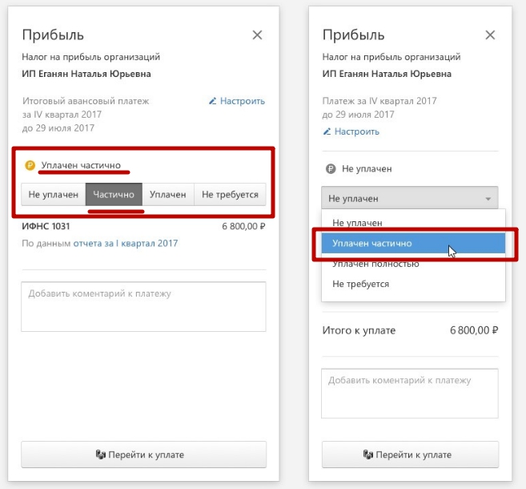The width and height of the screenshot is (526, 489).
Task: Close the right Прибыль panel
Action: (490, 35)
